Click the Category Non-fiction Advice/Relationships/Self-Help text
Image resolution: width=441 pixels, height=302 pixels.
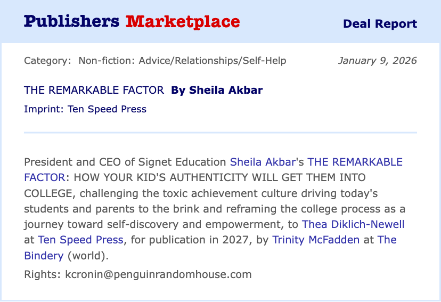[x=155, y=61]
